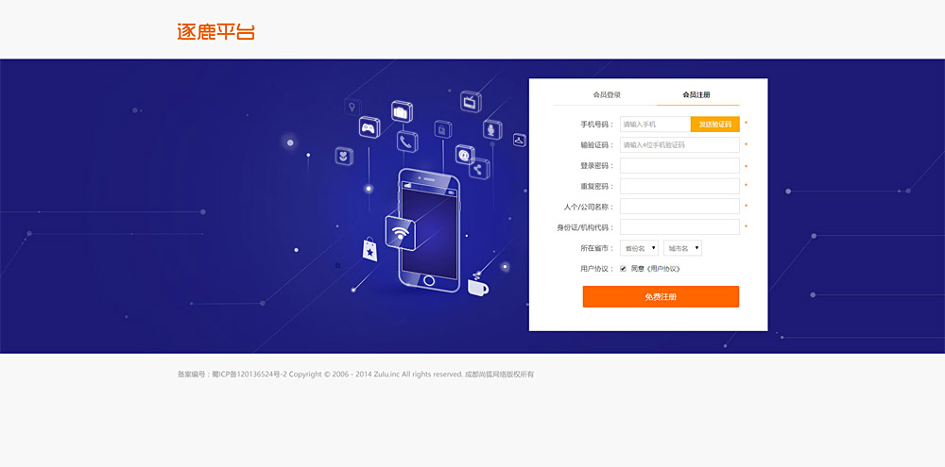945x467 pixels.
Task: Select the 会员注册 tab
Action: [696, 94]
